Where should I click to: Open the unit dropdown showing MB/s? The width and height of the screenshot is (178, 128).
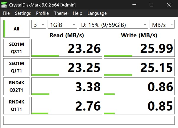[x=162, y=24]
